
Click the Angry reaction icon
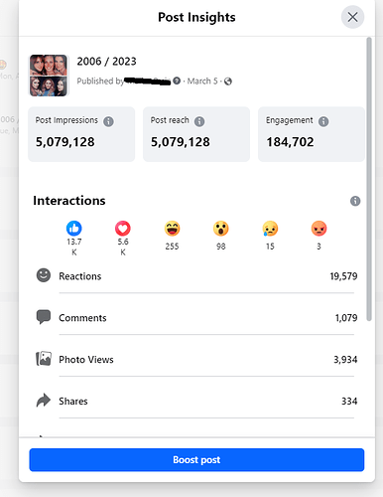pos(319,229)
